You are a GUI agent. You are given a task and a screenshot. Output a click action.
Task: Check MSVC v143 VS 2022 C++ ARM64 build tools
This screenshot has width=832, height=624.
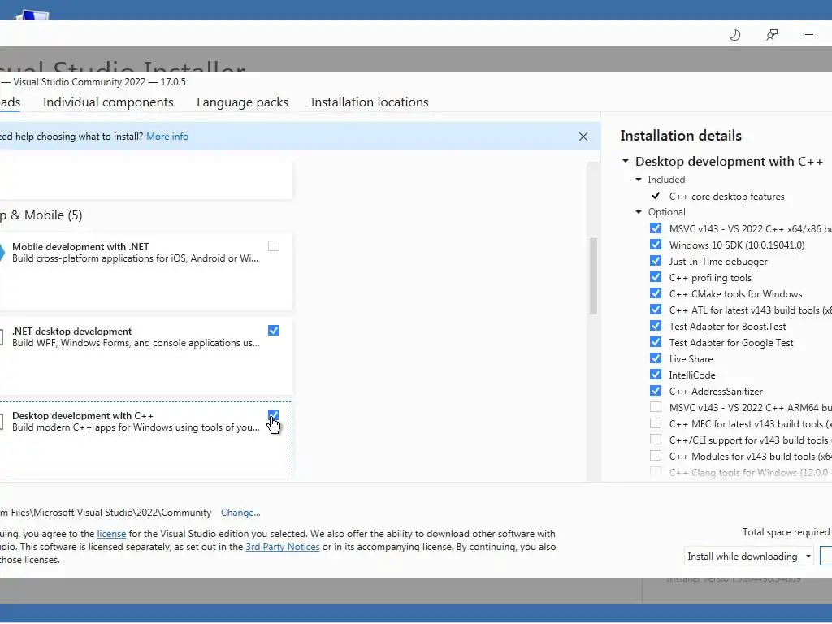[656, 407]
